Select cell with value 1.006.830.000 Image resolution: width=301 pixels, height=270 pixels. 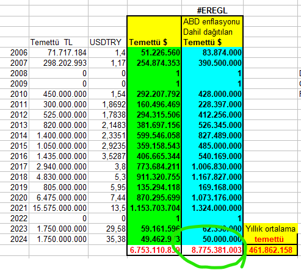click(x=212, y=166)
